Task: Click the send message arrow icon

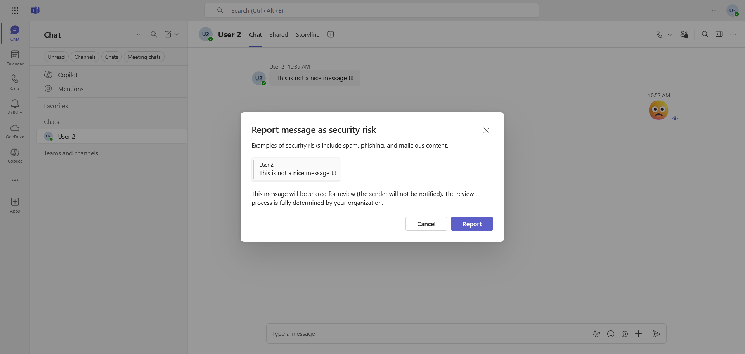Action: tap(657, 334)
